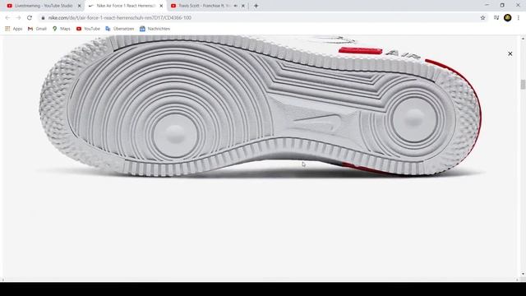The width and height of the screenshot is (526, 296).
Task: Open the media controls icon
Action: (x=496, y=18)
